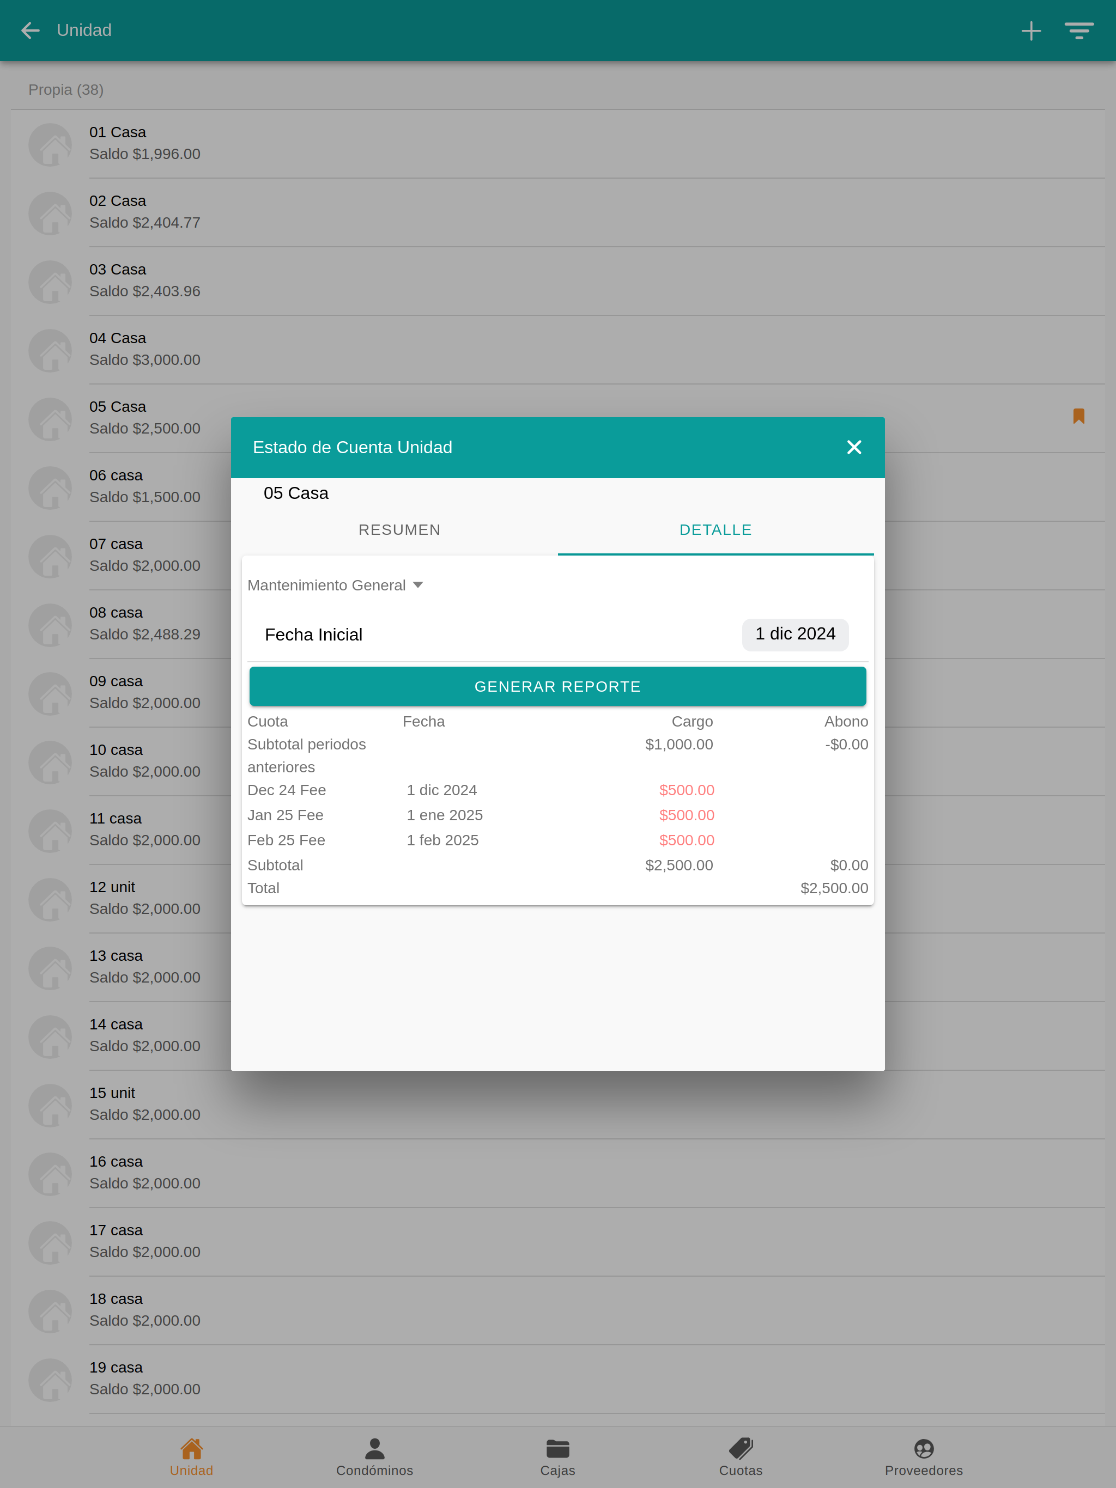This screenshot has height=1488, width=1116.
Task: Open the 16 casa unit row
Action: point(557,1173)
